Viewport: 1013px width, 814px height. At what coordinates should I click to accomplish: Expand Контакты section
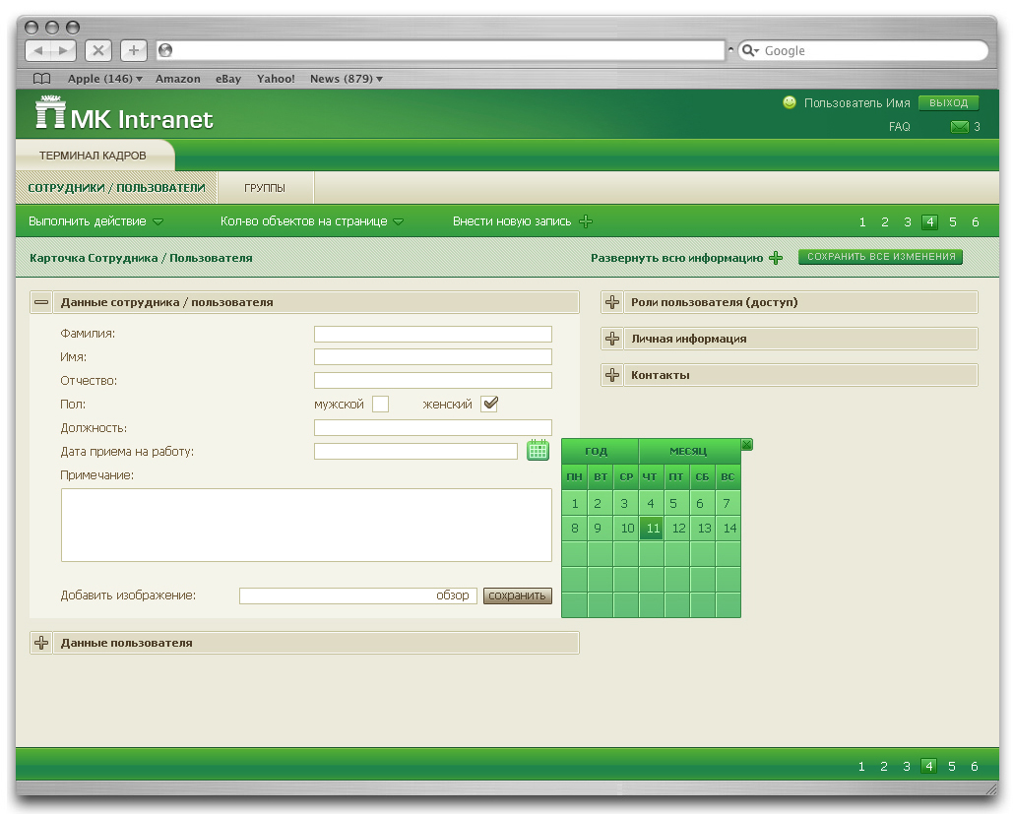tap(611, 375)
